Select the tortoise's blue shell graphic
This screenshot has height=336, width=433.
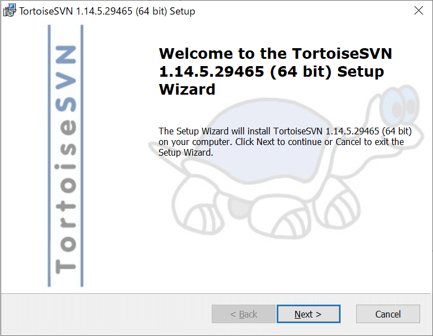click(x=267, y=141)
